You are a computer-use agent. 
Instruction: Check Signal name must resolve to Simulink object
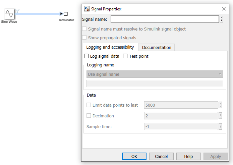(x=84, y=29)
